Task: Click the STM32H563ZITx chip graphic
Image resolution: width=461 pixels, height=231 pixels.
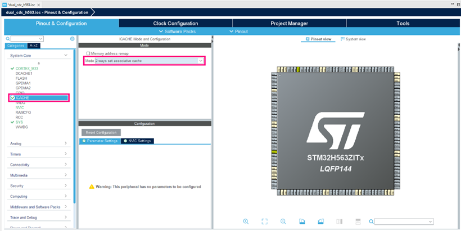Action: click(x=336, y=131)
